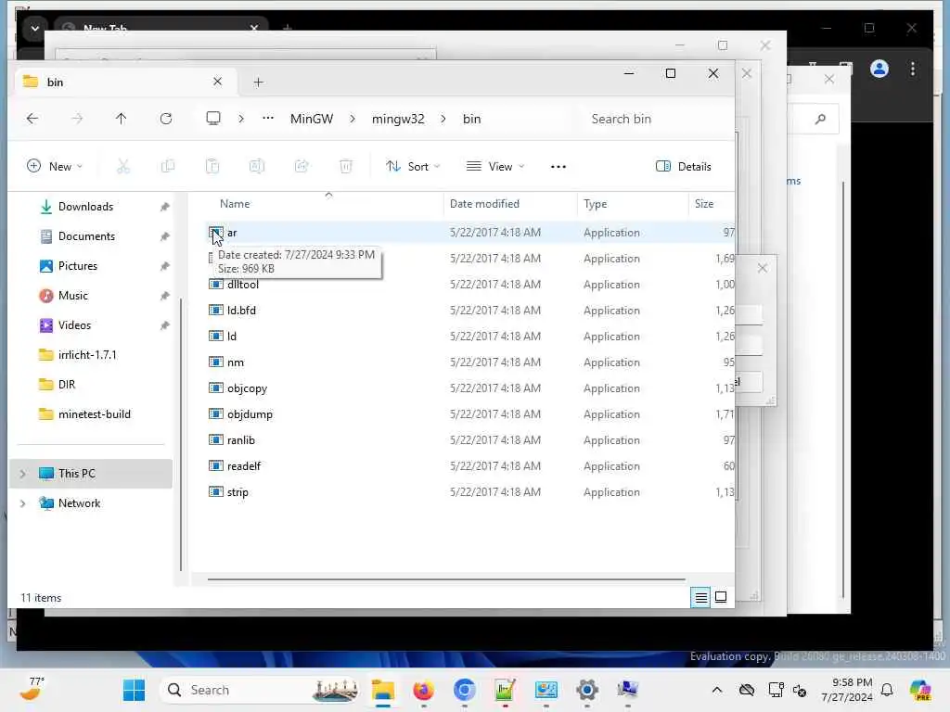Add a new File Explorer tab

[x=258, y=83]
